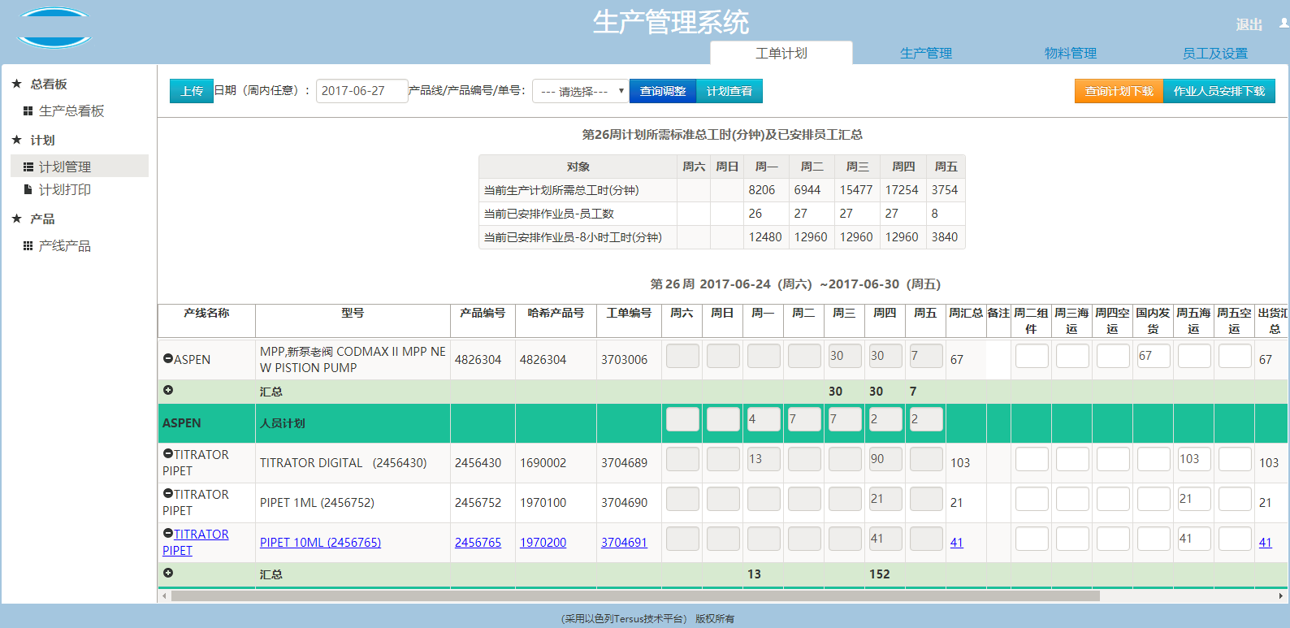Click the ASPEN 周二组件 empty field

[x=1032, y=356]
